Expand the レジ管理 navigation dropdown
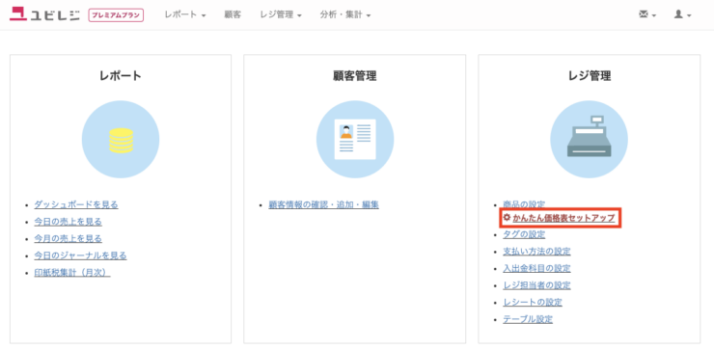714x349 pixels. (281, 15)
